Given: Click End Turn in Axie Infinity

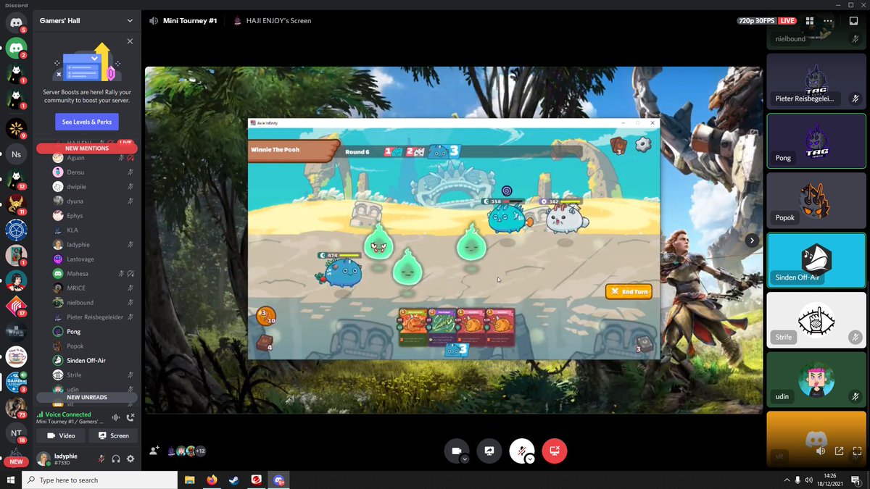Looking at the screenshot, I should click(x=629, y=291).
